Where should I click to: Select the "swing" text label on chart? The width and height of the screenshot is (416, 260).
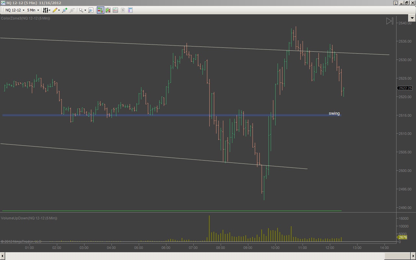pyautogui.click(x=334, y=113)
